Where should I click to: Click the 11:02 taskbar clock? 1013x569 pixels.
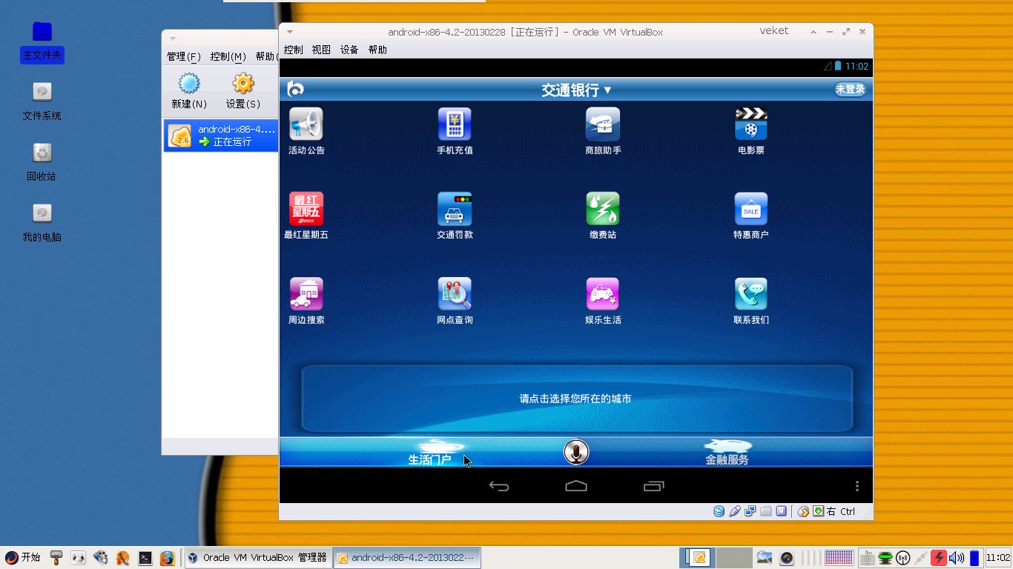pyautogui.click(x=998, y=558)
